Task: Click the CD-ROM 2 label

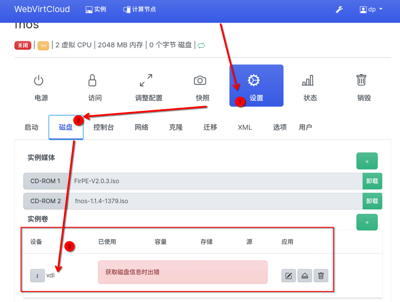Action: 45,201
